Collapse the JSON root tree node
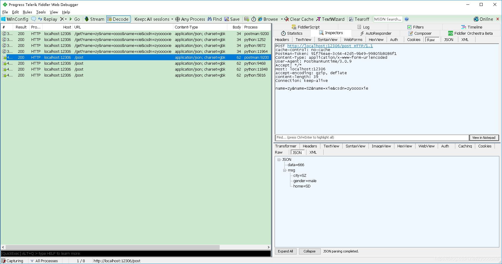This screenshot has height=264, width=502. tap(279, 160)
